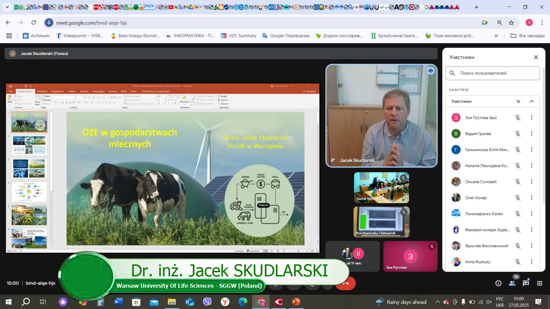
Task: Click the browser zoom magnifier icon
Action: click(x=499, y=23)
